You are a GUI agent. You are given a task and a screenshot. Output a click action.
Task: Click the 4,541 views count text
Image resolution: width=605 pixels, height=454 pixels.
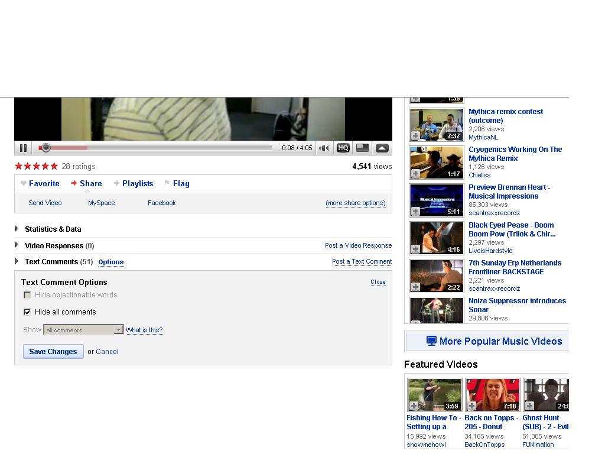point(372,166)
